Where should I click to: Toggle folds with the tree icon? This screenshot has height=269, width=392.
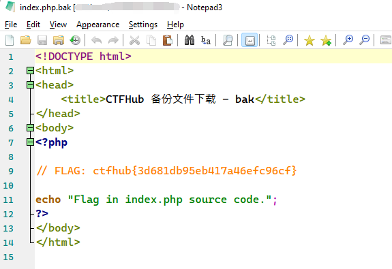(x=271, y=40)
